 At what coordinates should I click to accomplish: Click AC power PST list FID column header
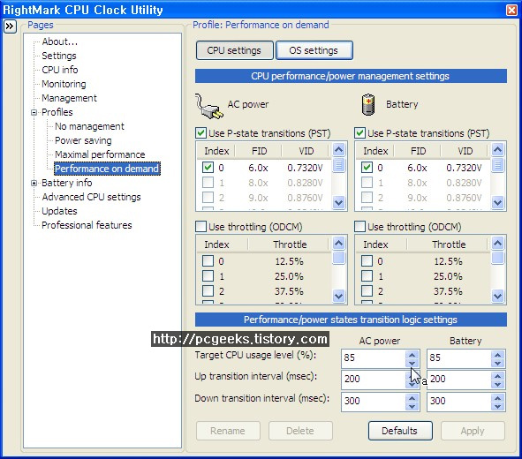click(x=259, y=151)
